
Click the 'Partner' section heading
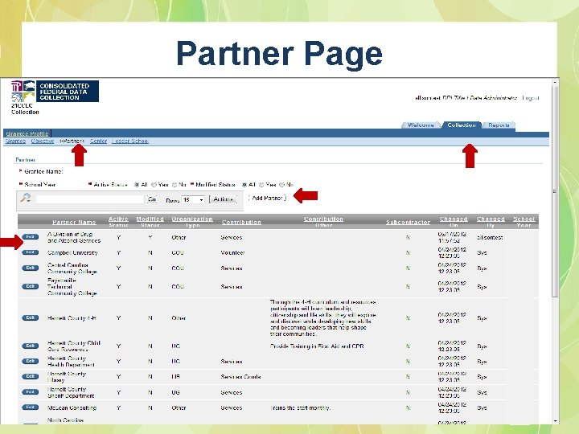coord(25,160)
